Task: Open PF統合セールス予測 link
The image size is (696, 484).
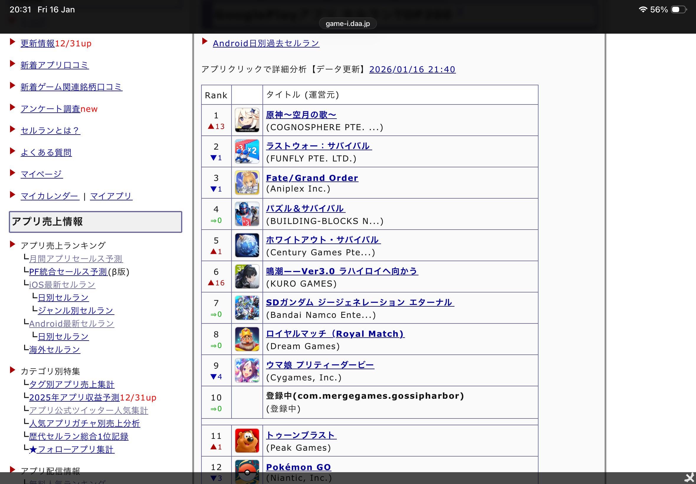Action: [68, 272]
